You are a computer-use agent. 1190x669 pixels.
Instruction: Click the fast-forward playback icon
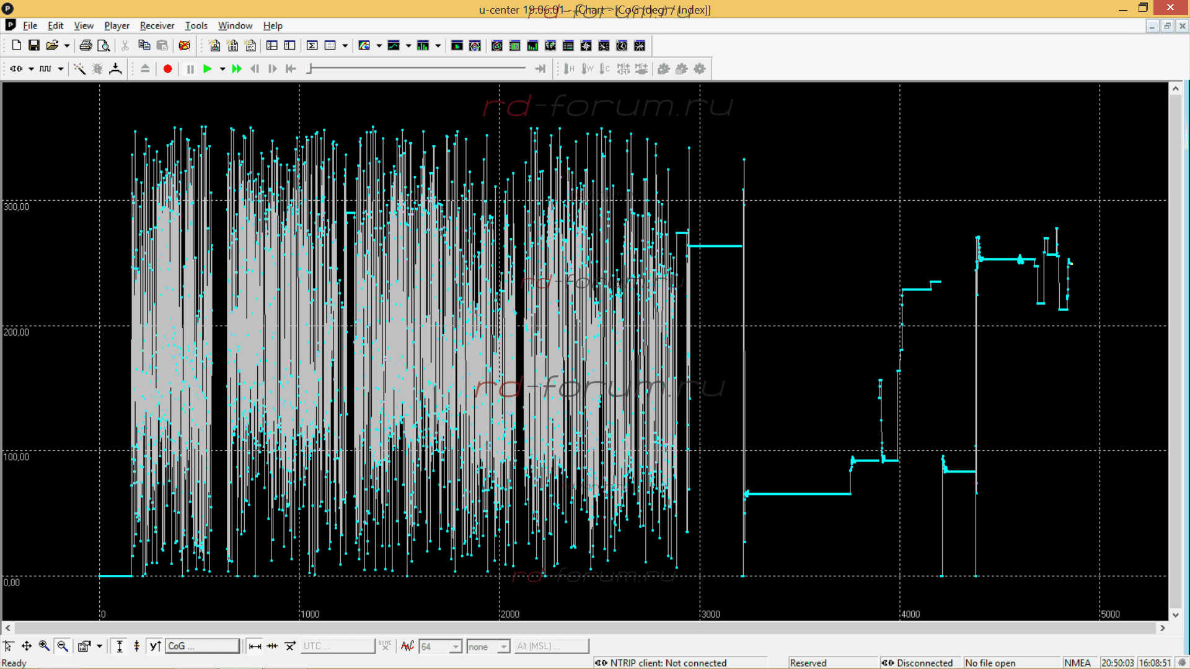(236, 69)
